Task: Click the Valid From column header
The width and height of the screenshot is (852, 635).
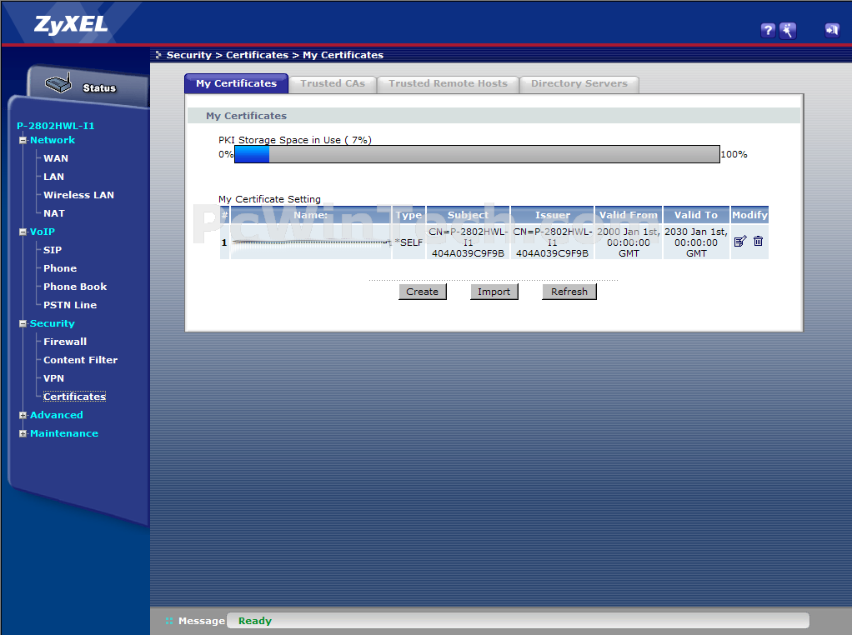Action: 628,215
